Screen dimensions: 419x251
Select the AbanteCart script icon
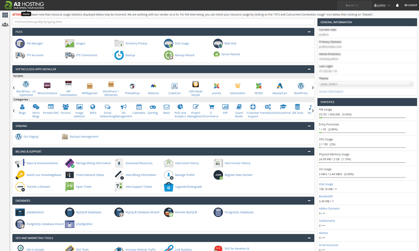tap(280, 86)
